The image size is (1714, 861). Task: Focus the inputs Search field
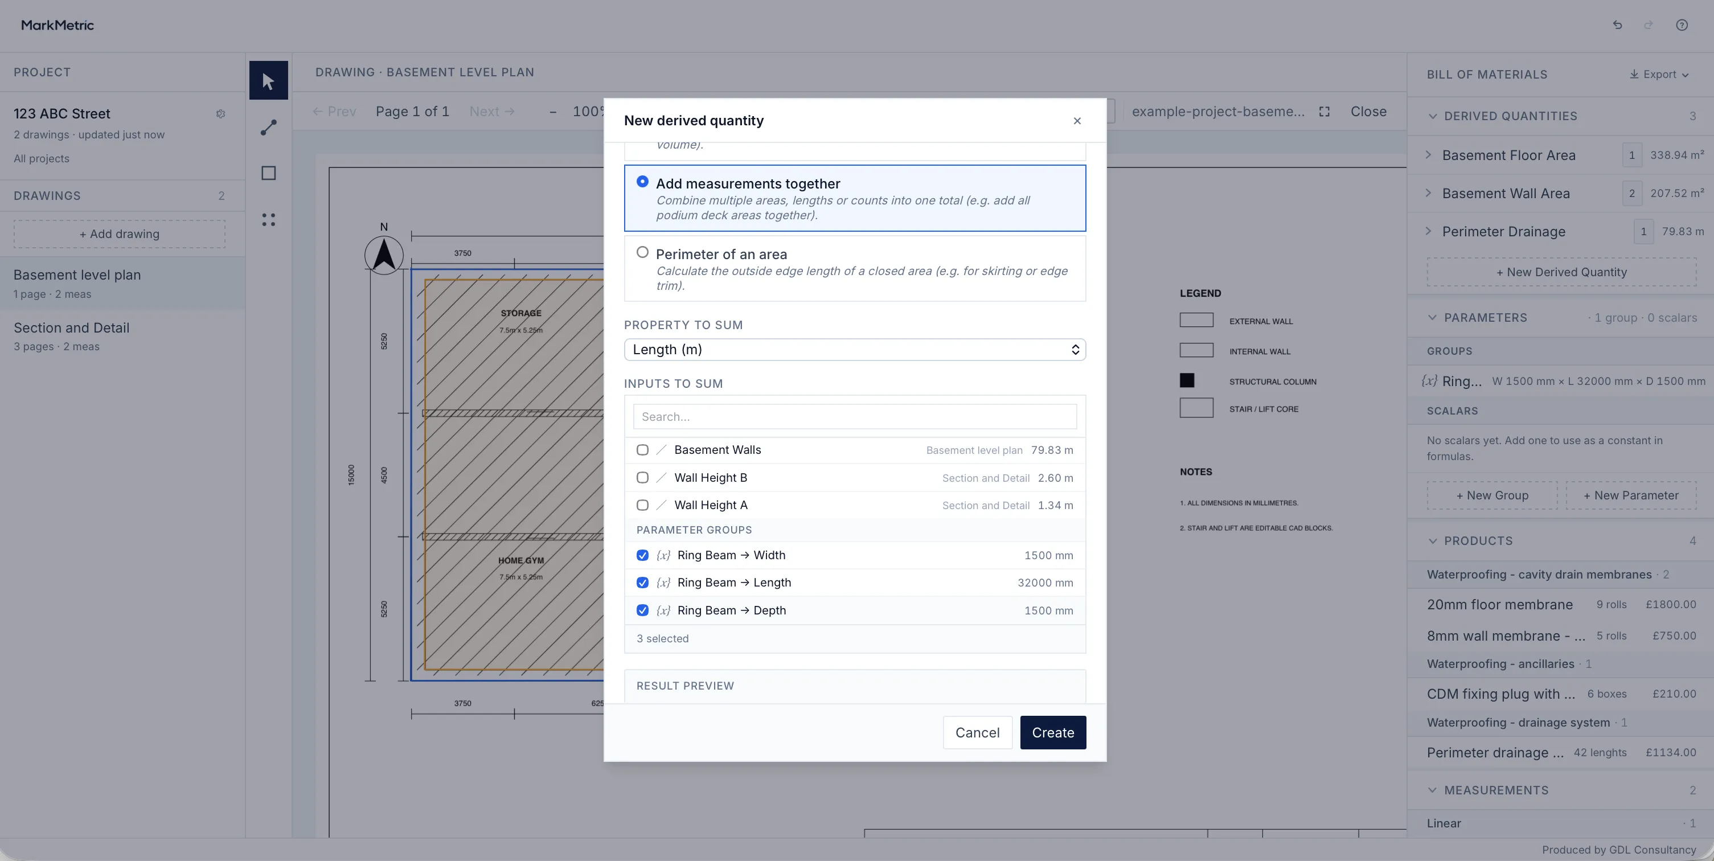pyautogui.click(x=855, y=416)
